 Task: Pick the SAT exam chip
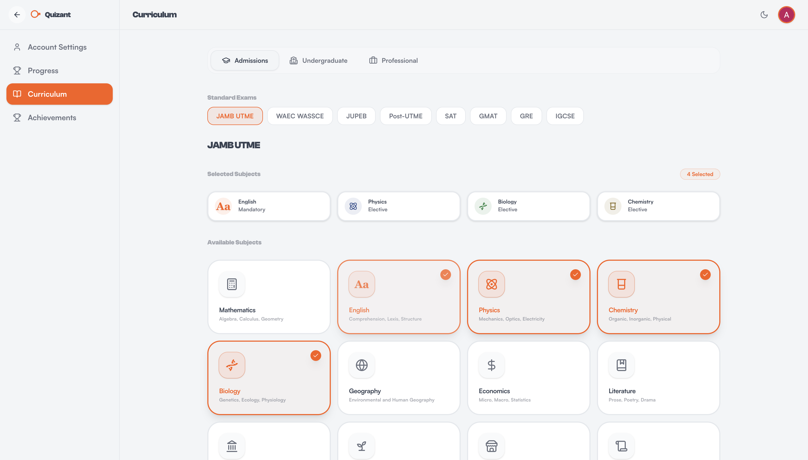click(x=450, y=116)
